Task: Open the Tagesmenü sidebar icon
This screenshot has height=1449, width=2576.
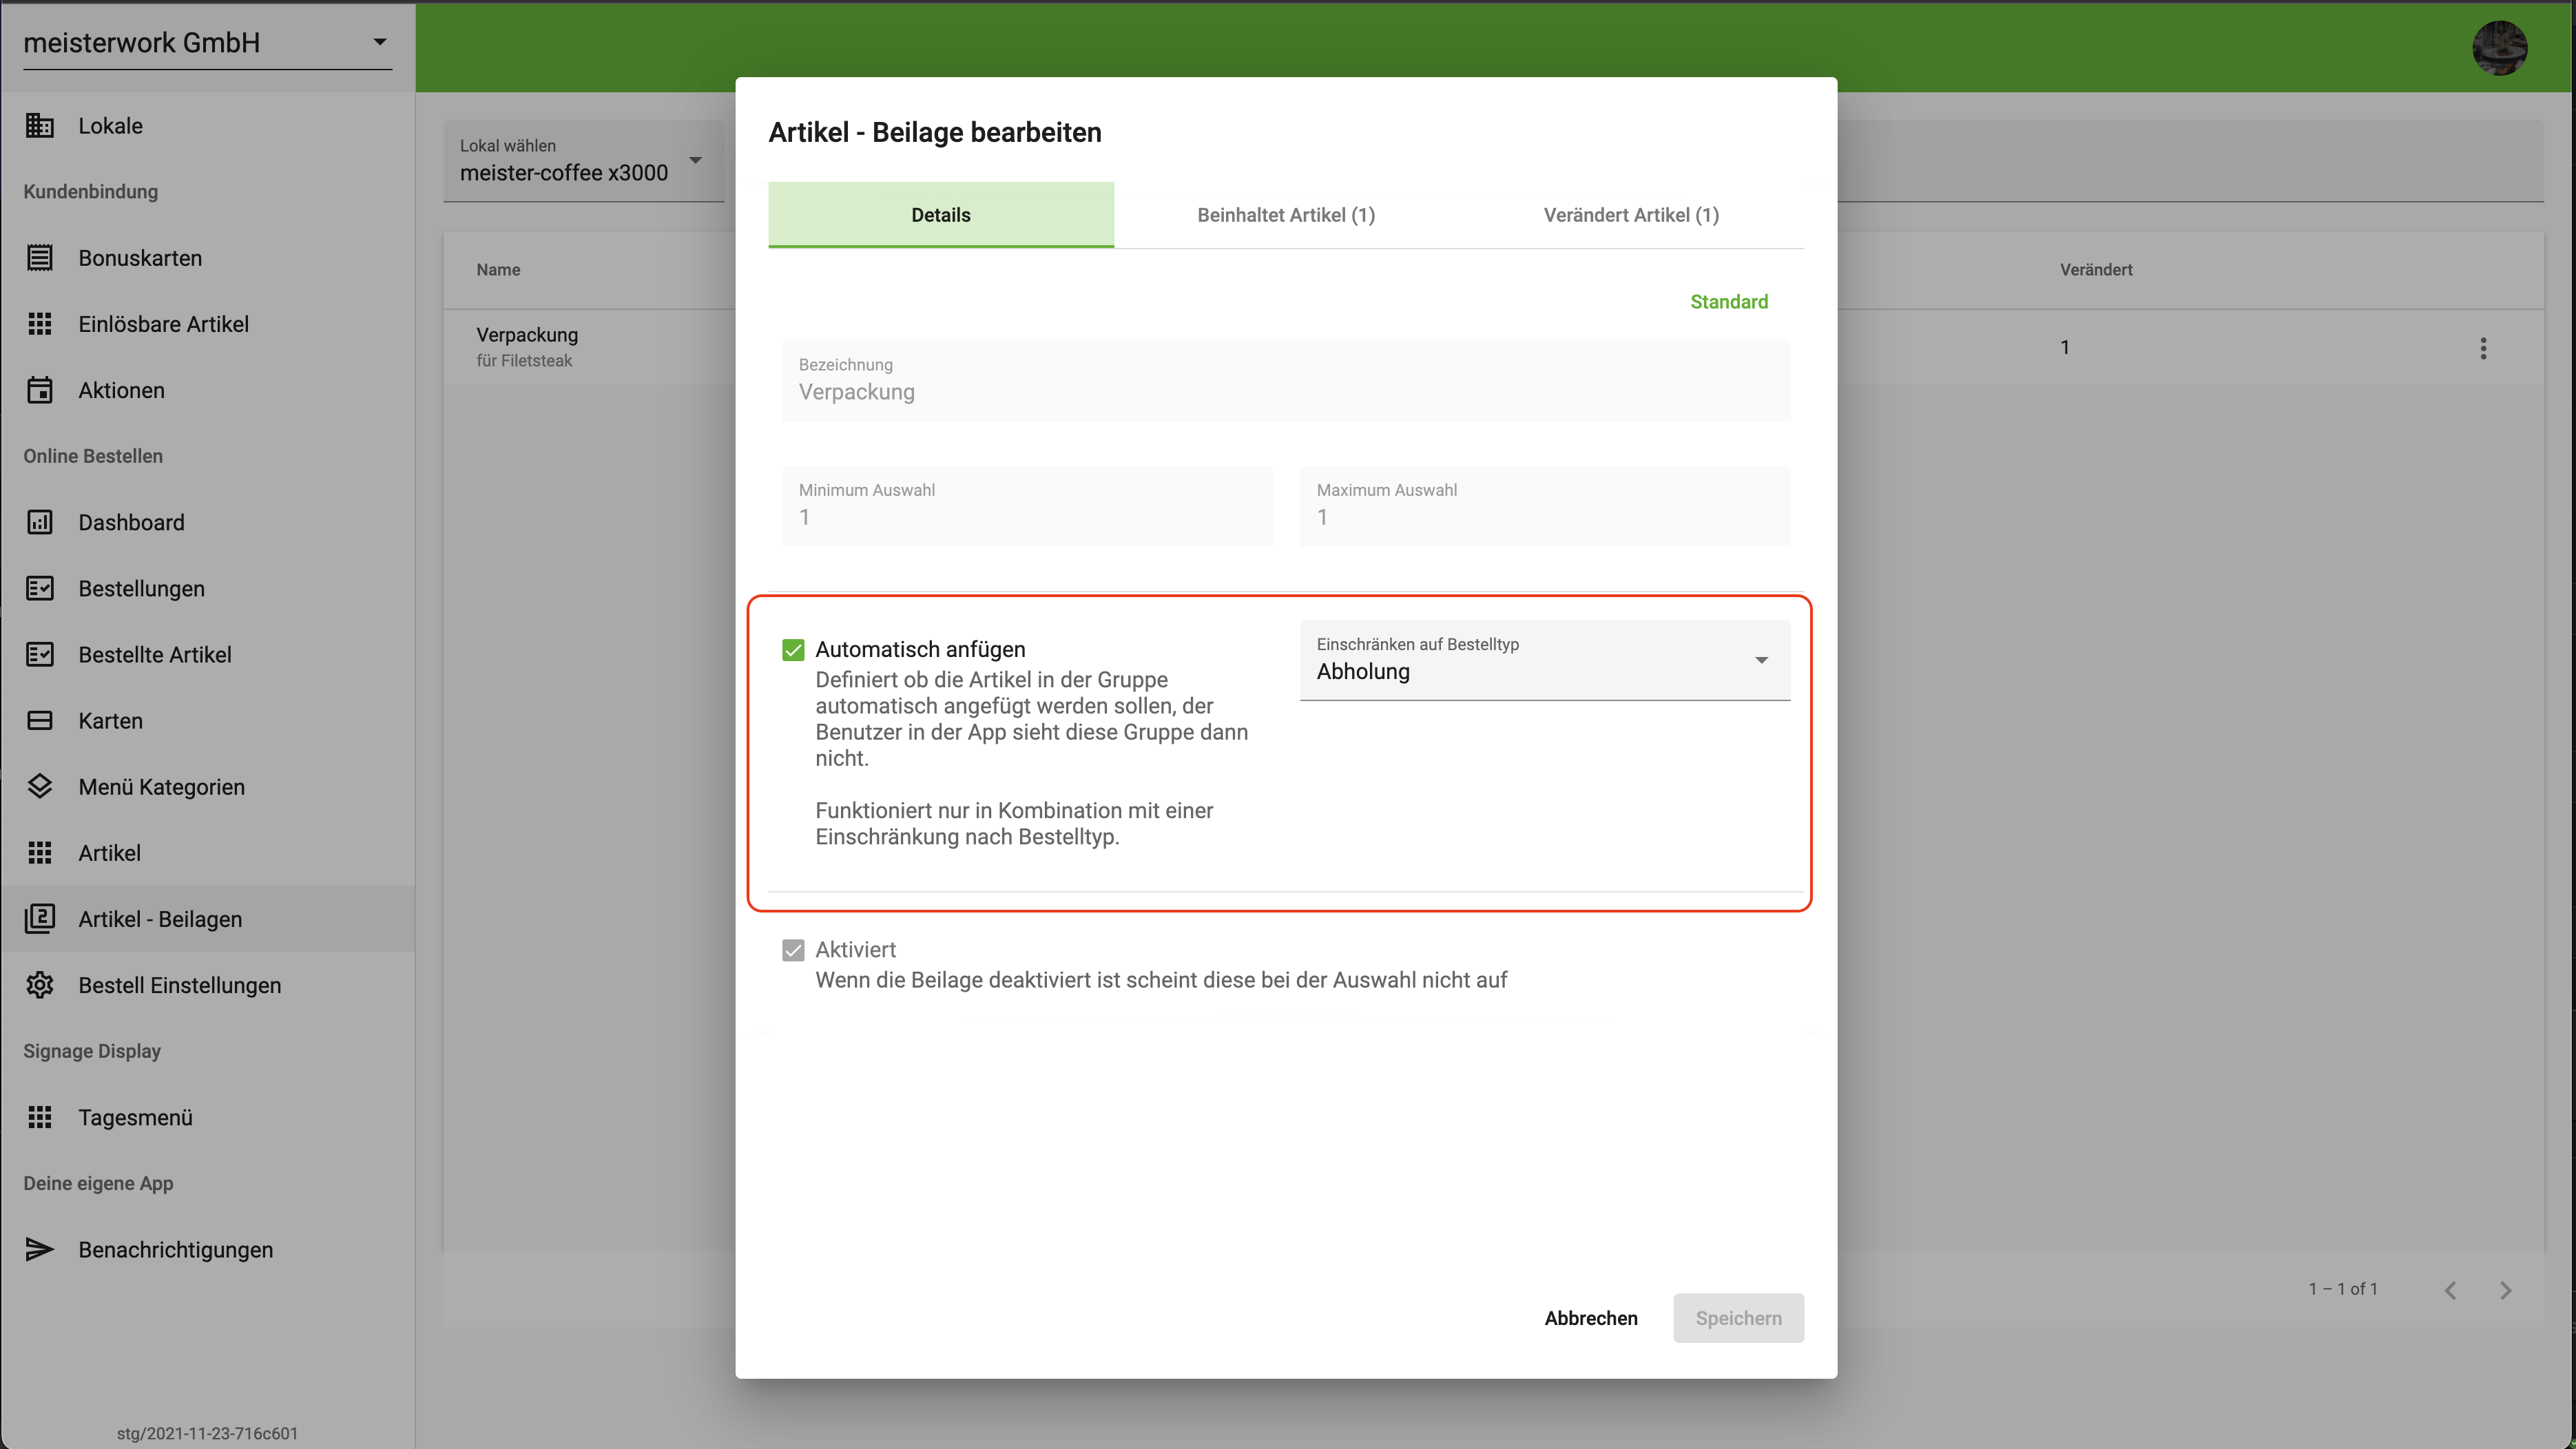Action: pos(40,1117)
